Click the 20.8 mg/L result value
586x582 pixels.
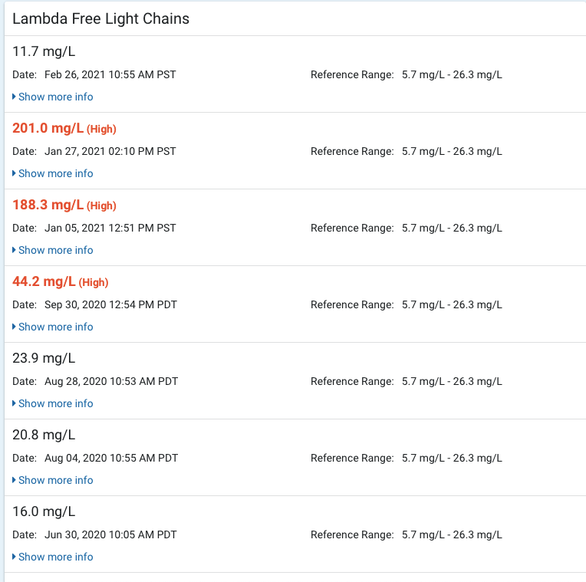tap(44, 435)
